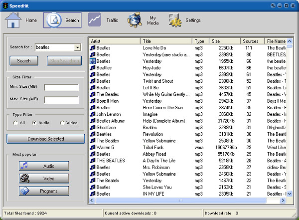299x220 pixels.
Task: Open Most popular Audio button
Action: (44, 166)
